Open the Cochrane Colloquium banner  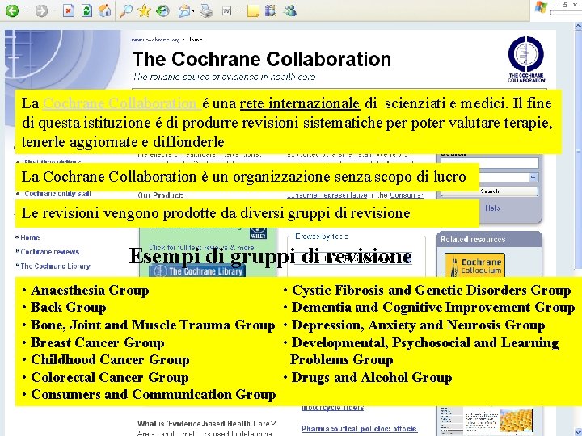tap(474, 265)
